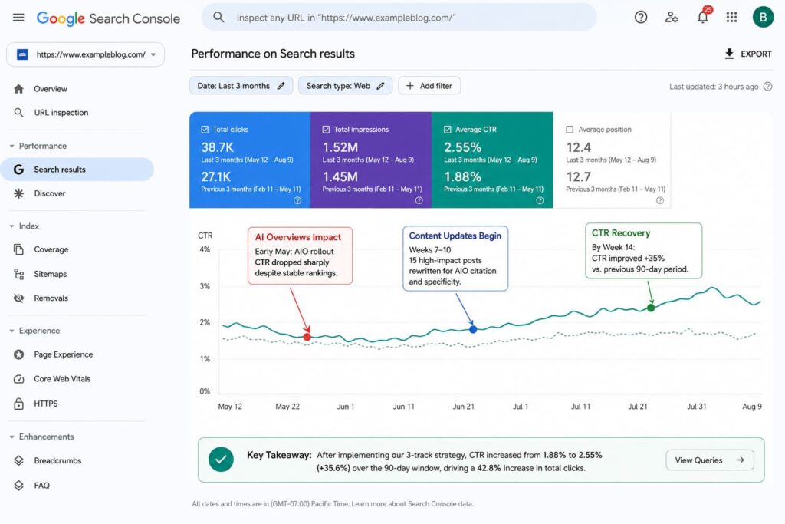Screen dimensions: 785x524
Task: Click the Add filter plus icon
Action: (x=410, y=86)
